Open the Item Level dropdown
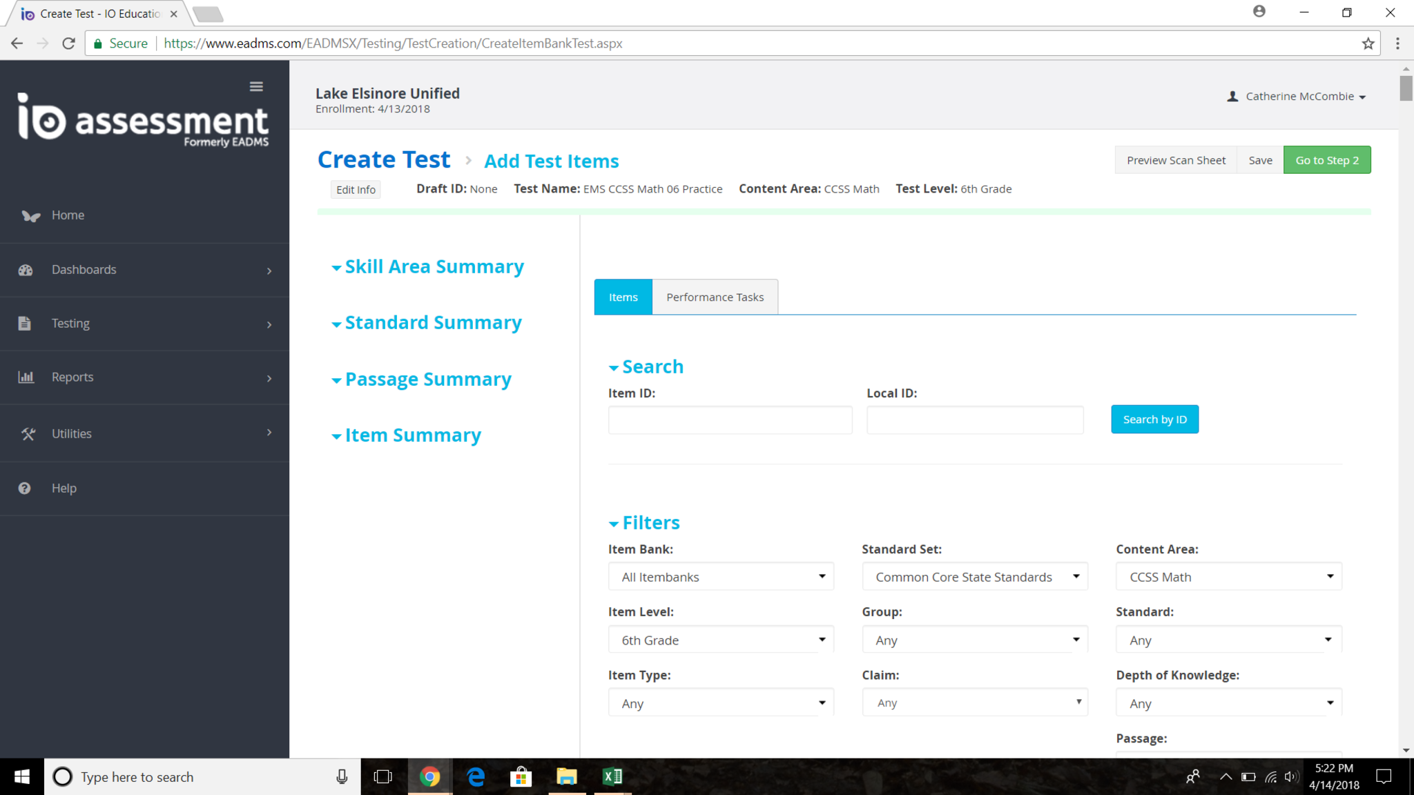The height and width of the screenshot is (795, 1414). 720,640
